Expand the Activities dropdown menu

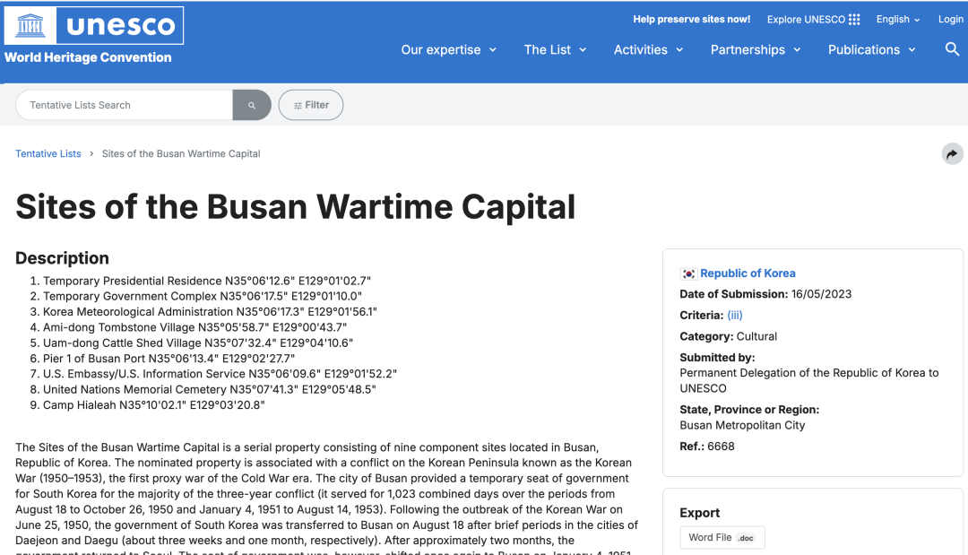click(x=648, y=50)
